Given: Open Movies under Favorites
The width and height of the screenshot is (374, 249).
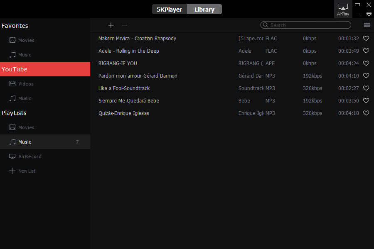Looking at the screenshot, I should click(x=45, y=40).
